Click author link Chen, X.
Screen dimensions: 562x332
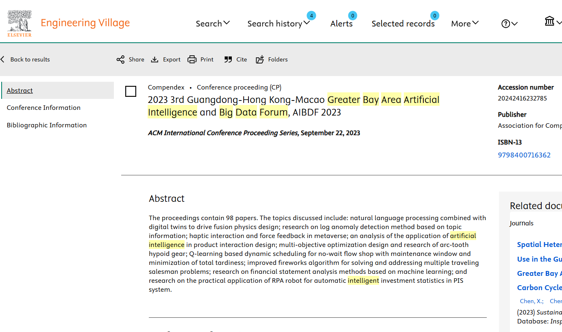coord(532,301)
